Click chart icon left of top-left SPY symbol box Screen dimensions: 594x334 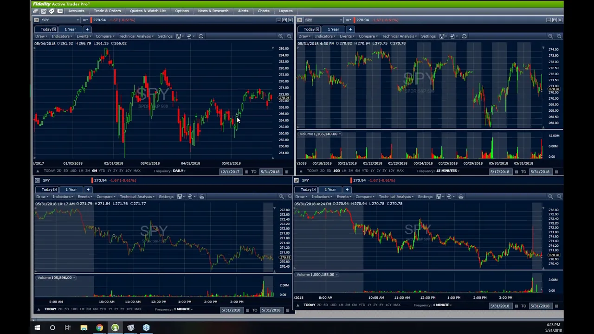click(x=37, y=20)
